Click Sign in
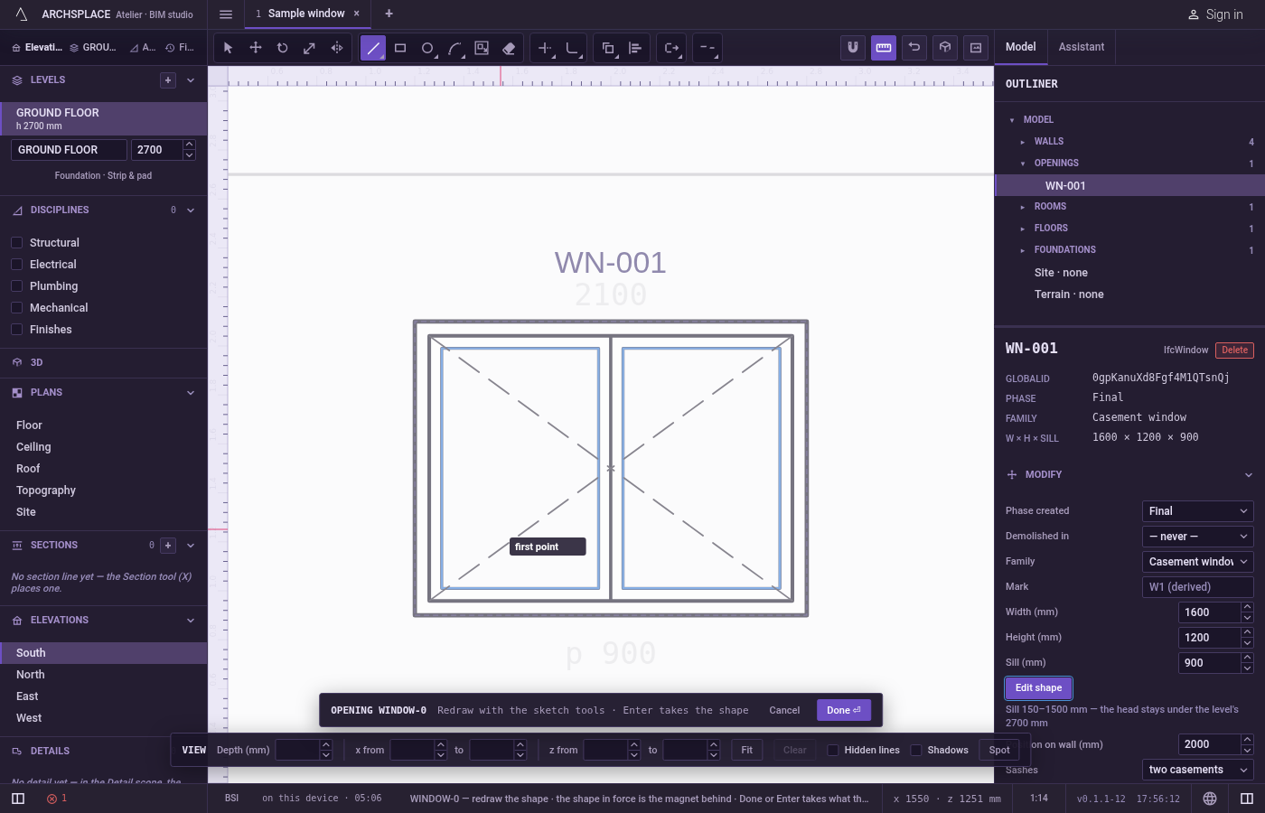Image resolution: width=1265 pixels, height=813 pixels. (x=1215, y=14)
